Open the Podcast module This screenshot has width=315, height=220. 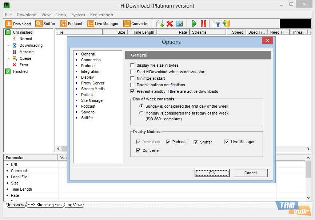click(x=71, y=24)
